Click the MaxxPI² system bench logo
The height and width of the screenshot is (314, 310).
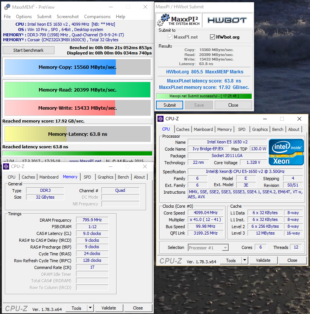click(x=179, y=20)
